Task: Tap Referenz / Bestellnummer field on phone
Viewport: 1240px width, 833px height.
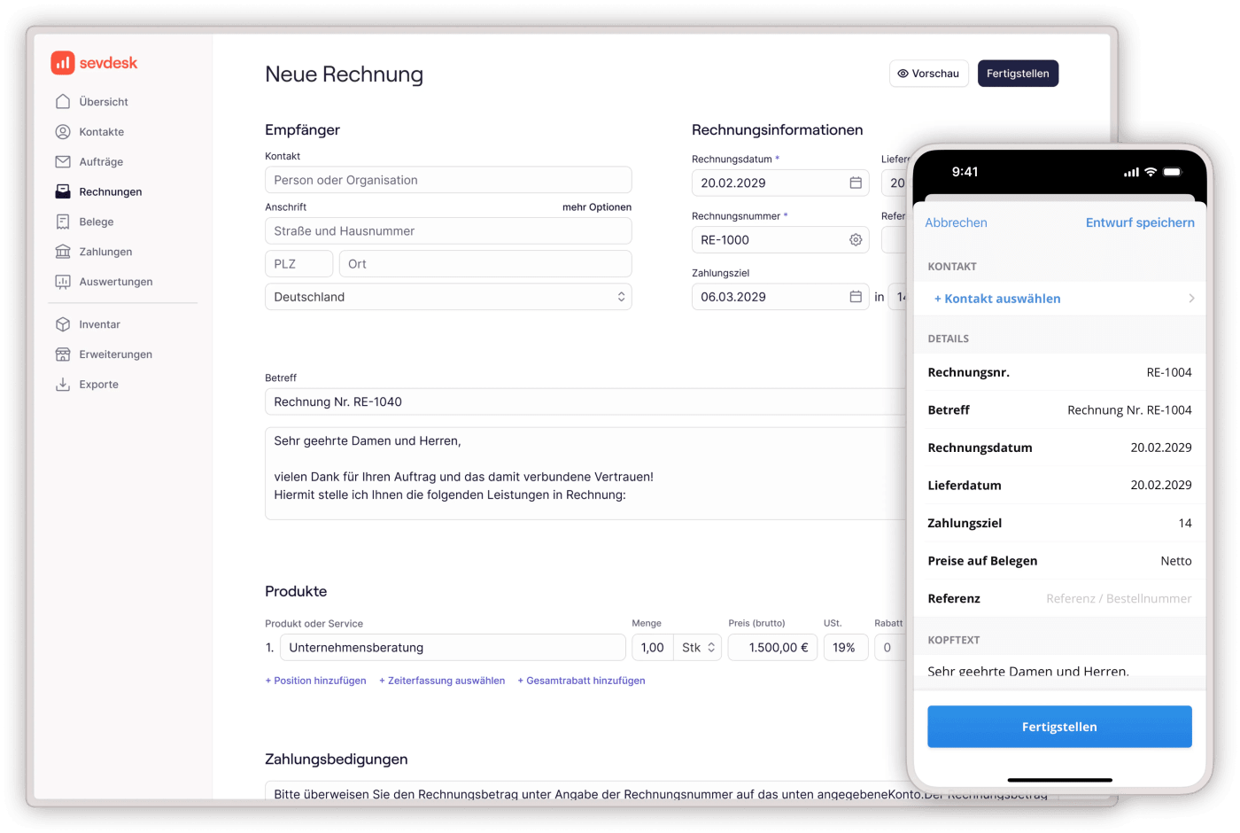Action: (x=1119, y=599)
